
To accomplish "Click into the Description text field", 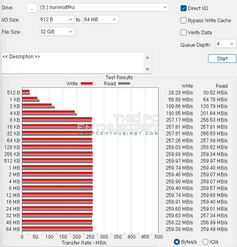I will point(73,63).
